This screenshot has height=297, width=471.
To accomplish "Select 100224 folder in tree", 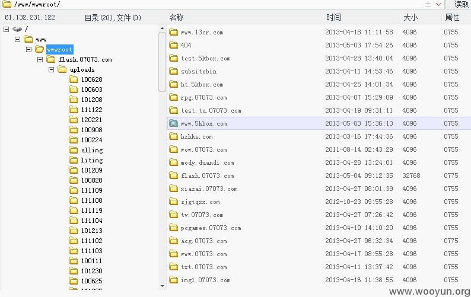I will click(91, 140).
